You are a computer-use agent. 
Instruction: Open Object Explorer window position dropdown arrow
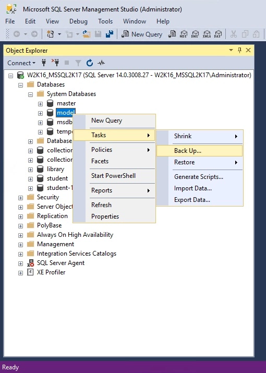pos(231,50)
